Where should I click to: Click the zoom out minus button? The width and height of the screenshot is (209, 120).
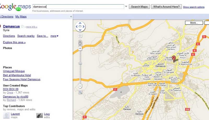pyautogui.click(x=80, y=86)
